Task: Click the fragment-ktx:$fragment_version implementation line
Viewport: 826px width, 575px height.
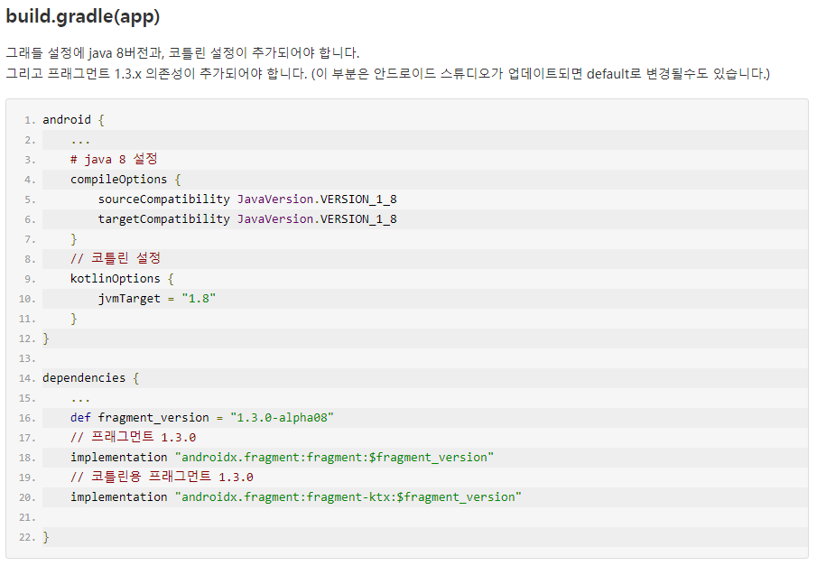Action: click(x=295, y=497)
